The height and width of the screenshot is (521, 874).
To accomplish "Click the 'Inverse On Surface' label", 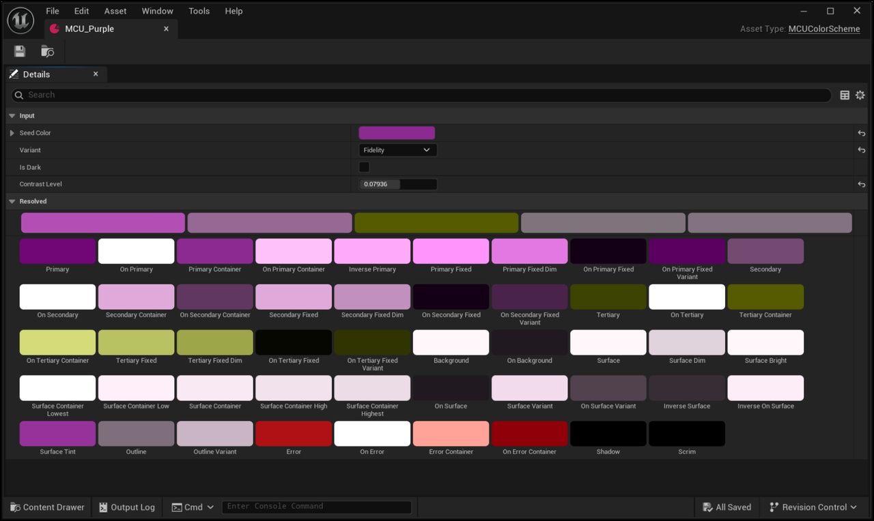I will tap(765, 406).
